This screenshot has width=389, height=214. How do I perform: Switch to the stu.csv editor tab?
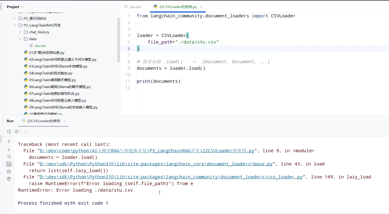click(x=133, y=7)
